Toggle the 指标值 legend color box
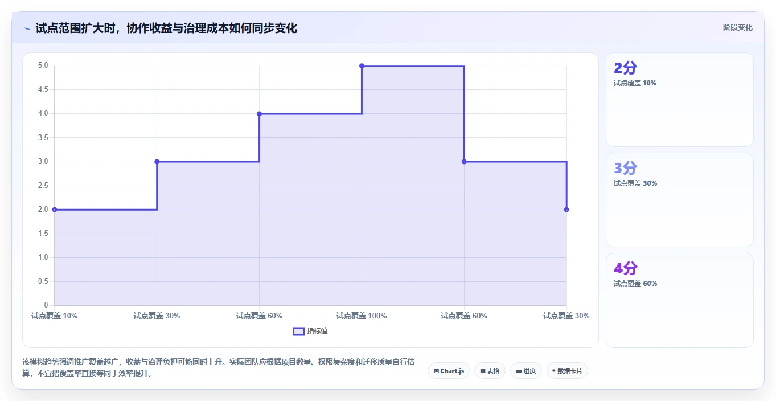 tap(298, 331)
